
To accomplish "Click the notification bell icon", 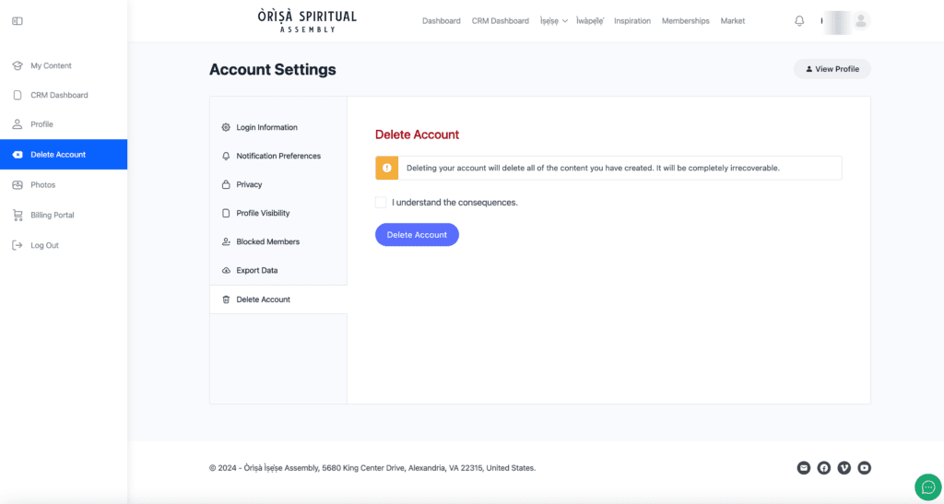I will [799, 21].
